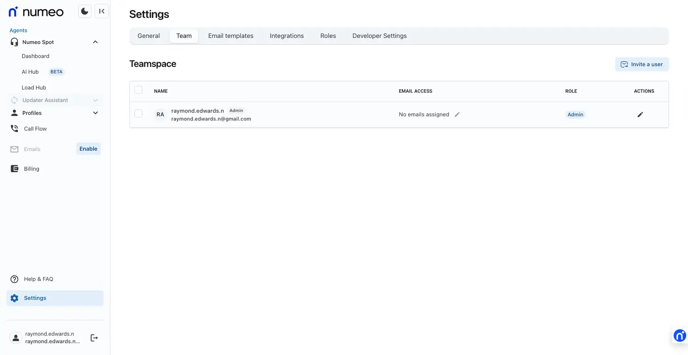688x355 pixels.
Task: Open AI Hub beta page
Action: [x=30, y=72]
